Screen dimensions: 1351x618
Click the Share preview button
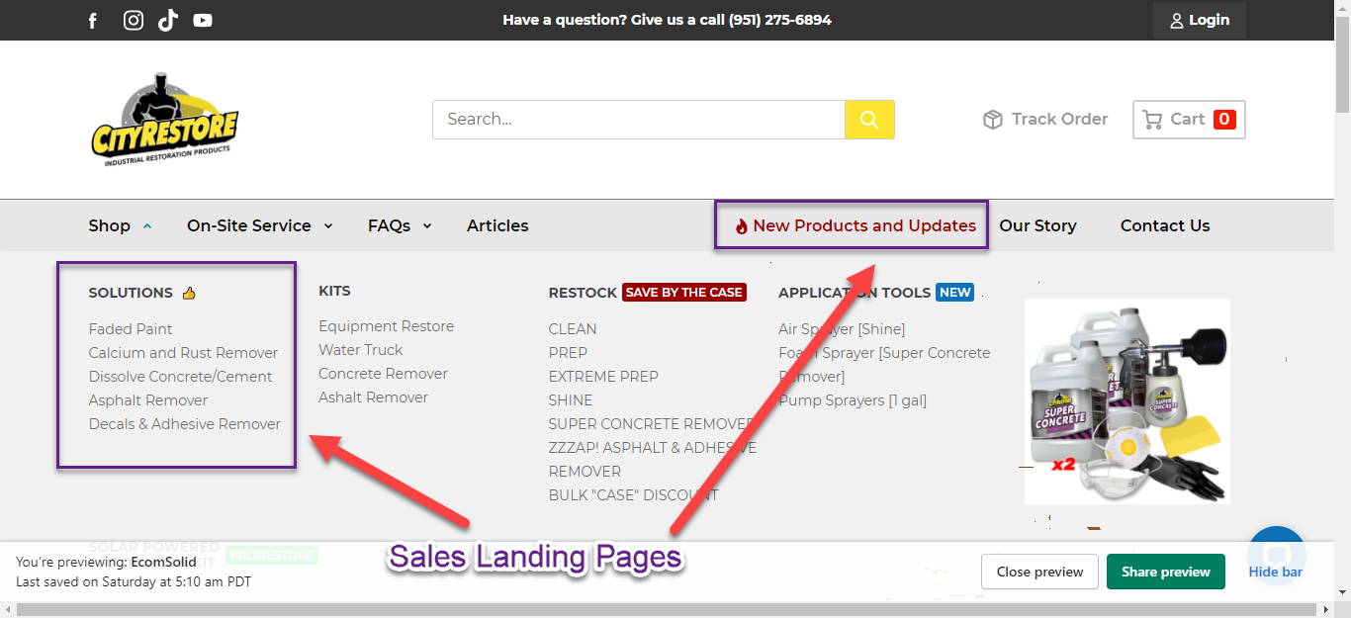click(x=1166, y=572)
